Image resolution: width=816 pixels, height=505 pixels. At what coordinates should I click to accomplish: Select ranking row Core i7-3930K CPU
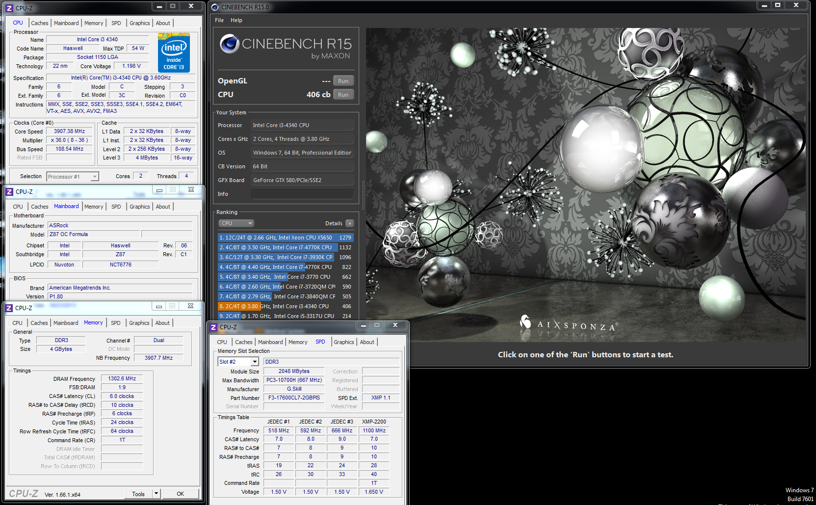pos(286,257)
